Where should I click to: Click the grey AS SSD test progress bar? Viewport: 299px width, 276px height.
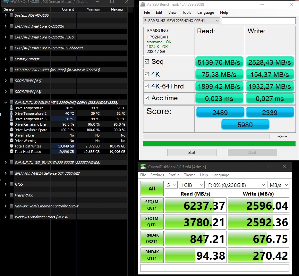pos(206,136)
